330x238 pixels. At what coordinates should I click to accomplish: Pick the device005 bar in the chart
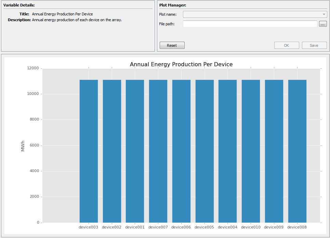[204, 151]
